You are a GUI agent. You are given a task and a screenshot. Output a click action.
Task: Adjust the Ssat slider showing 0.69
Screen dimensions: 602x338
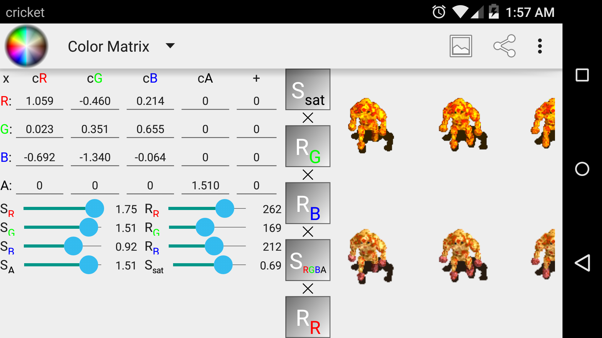[x=224, y=265]
